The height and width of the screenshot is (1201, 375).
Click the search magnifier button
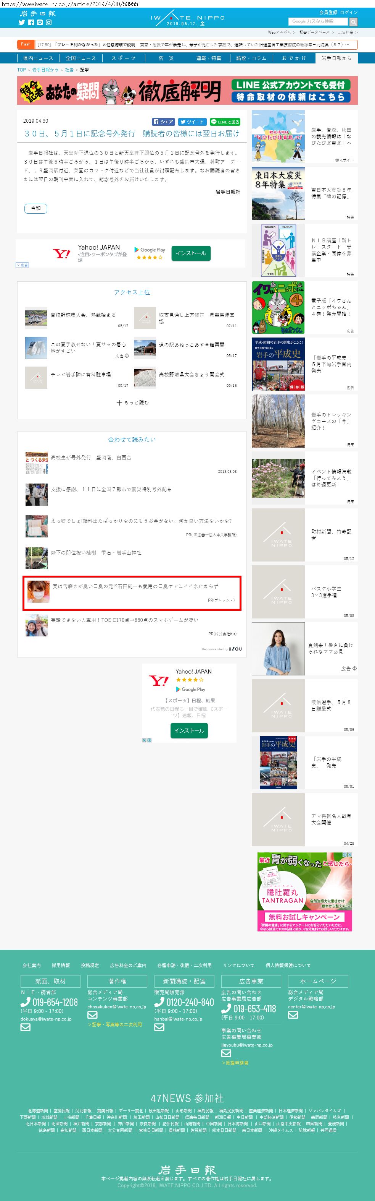pos(353,22)
